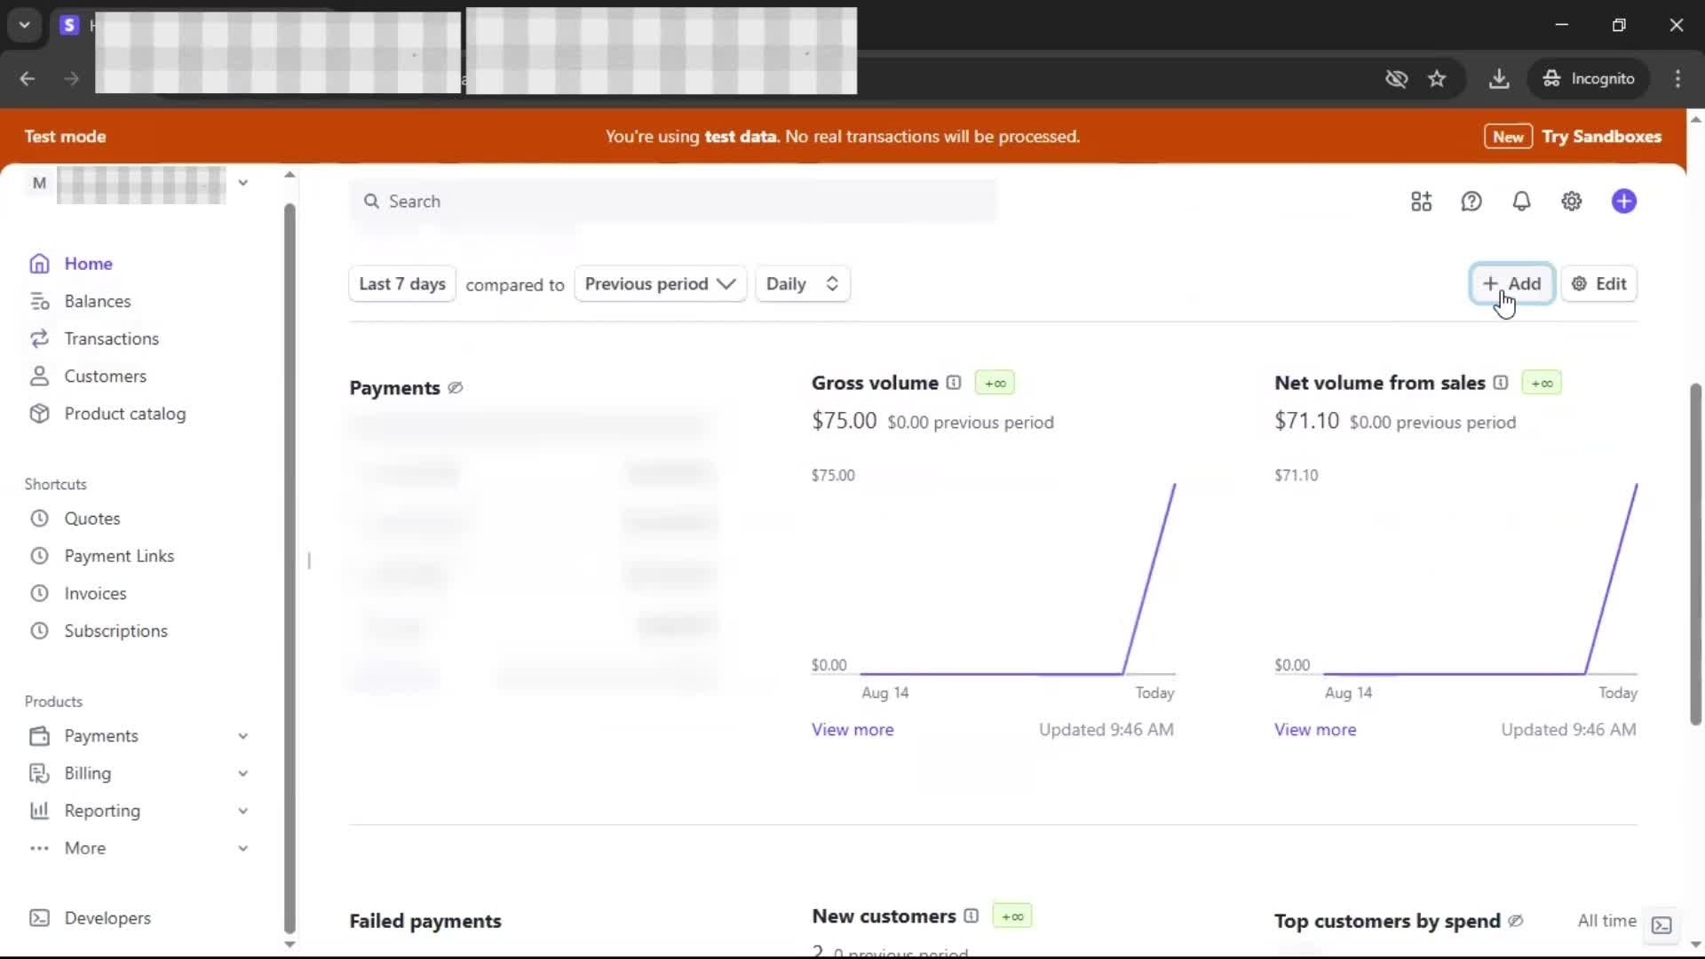
Task: Show Gross volume info tooltip icon
Action: click(x=954, y=383)
